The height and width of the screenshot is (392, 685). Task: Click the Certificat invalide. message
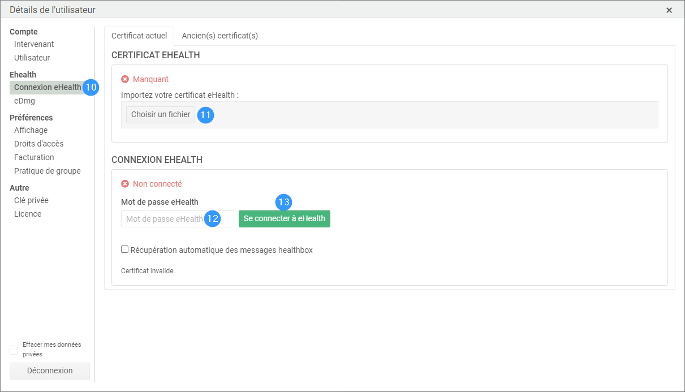click(x=148, y=271)
